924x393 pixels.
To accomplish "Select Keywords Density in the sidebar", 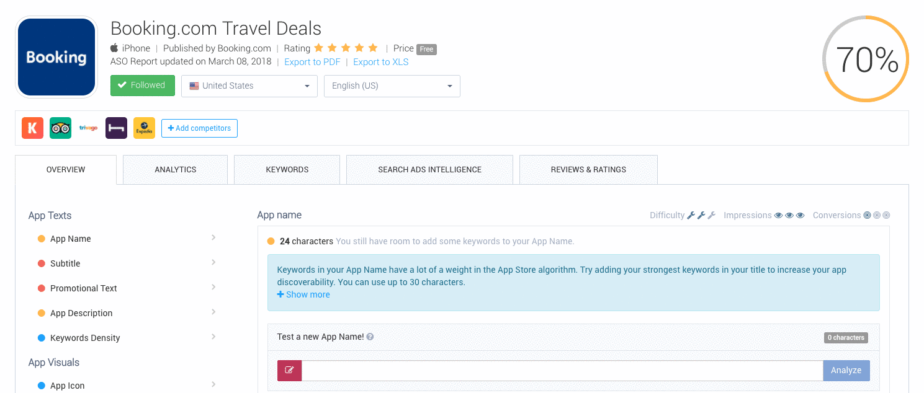I will 85,338.
